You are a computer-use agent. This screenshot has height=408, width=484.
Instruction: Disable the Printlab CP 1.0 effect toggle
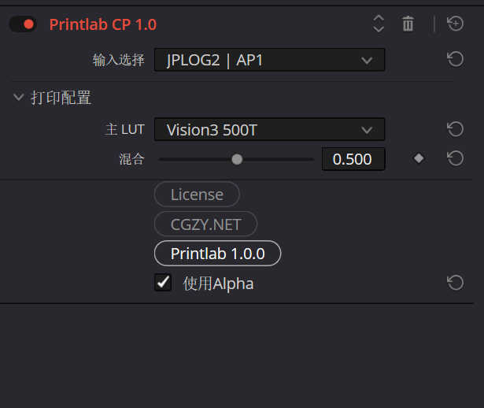[23, 24]
